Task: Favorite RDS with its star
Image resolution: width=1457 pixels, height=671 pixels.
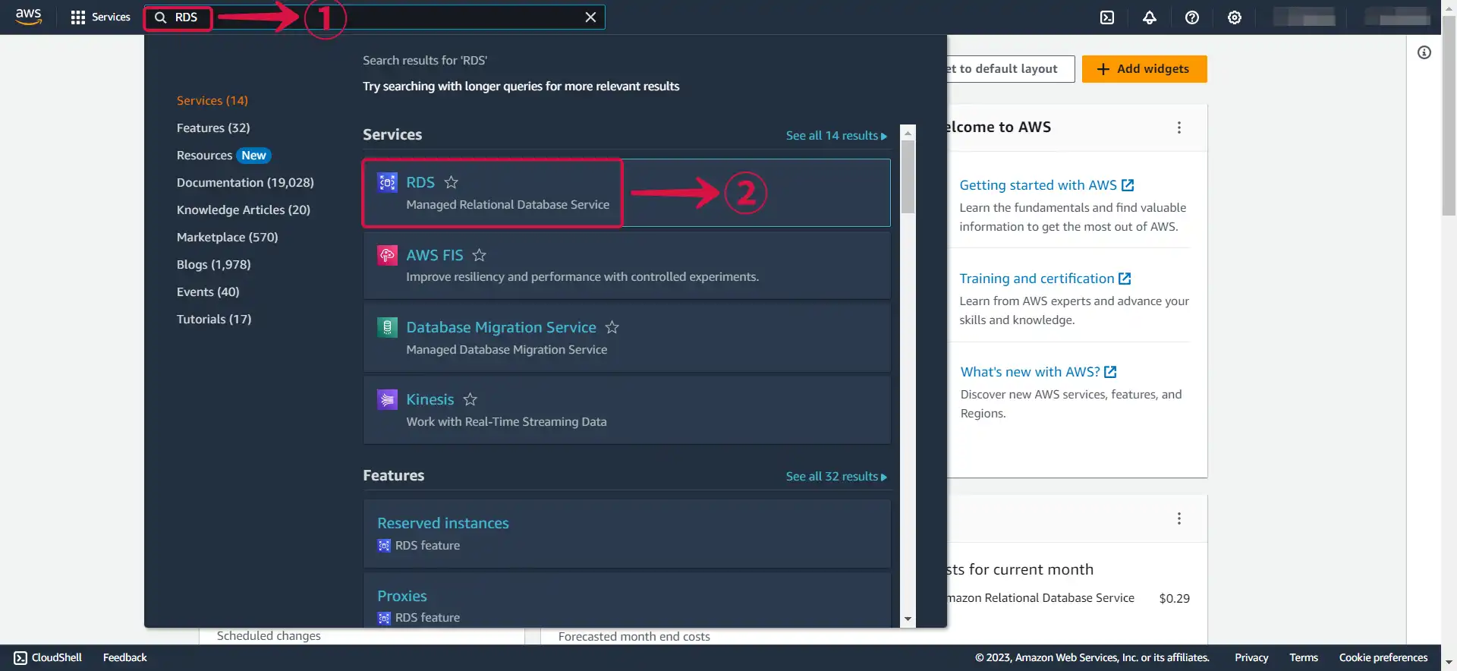Action: (x=452, y=182)
